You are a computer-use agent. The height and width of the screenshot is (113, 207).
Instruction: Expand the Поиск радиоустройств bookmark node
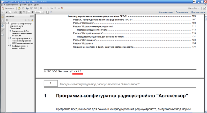9,38
